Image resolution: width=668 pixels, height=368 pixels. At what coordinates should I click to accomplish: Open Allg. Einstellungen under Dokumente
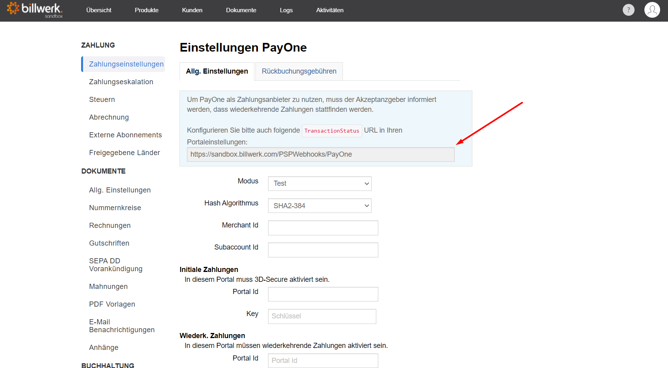(120, 190)
